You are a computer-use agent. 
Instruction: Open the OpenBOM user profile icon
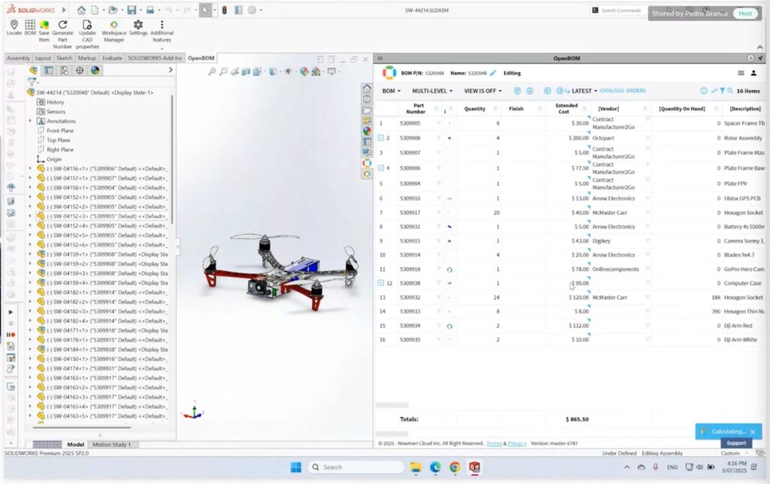753,73
